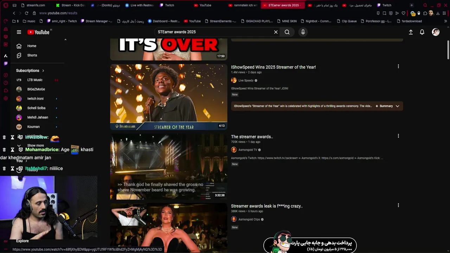Image resolution: width=450 pixels, height=253 pixels.
Task: Open the Asmongold TV channel name
Action: click(x=247, y=150)
